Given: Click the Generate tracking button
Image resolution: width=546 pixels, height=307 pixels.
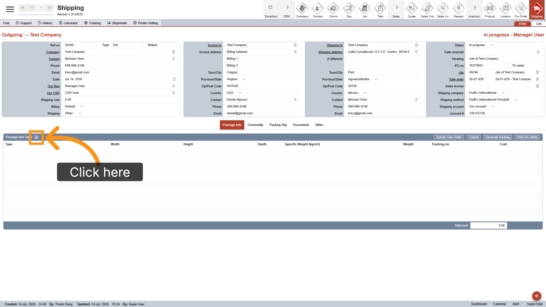Looking at the screenshot, I should coord(498,137).
